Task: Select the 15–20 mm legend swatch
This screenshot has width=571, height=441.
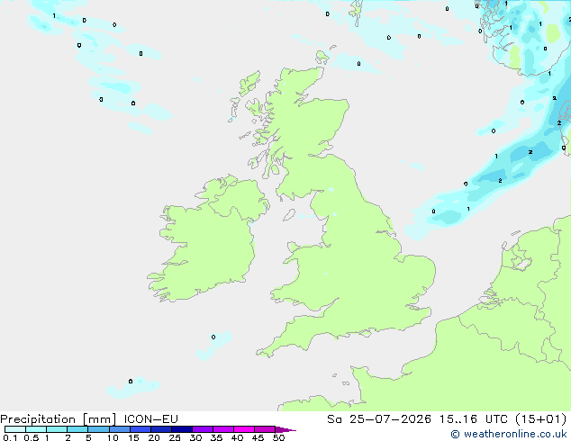Action: pyautogui.click(x=140, y=429)
